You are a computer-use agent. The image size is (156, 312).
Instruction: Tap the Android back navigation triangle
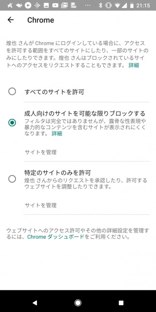[35, 303]
